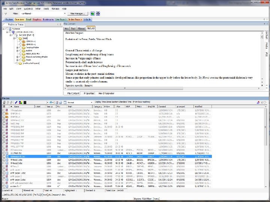Open the Evidence menu

click(x=28, y=9)
